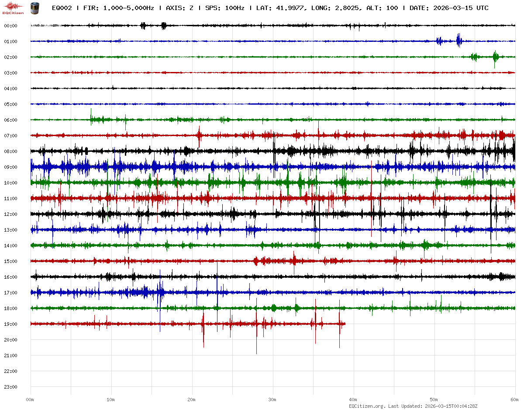The image size is (524, 410).
Task: Select the 07:00 hour row label
Action: click(10, 136)
